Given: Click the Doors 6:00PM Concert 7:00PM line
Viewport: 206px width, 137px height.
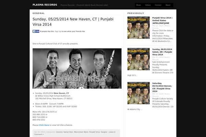Looking at the screenshot, I should point(49,104).
